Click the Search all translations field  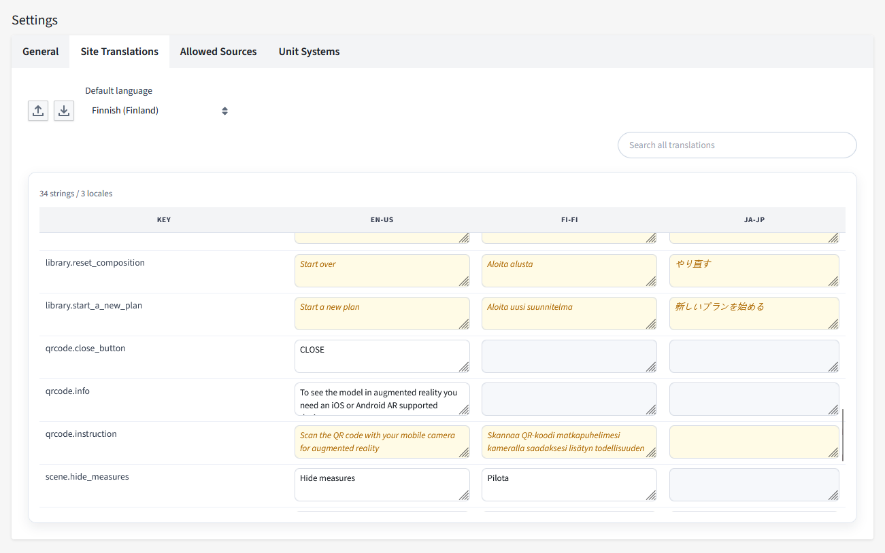tap(737, 145)
